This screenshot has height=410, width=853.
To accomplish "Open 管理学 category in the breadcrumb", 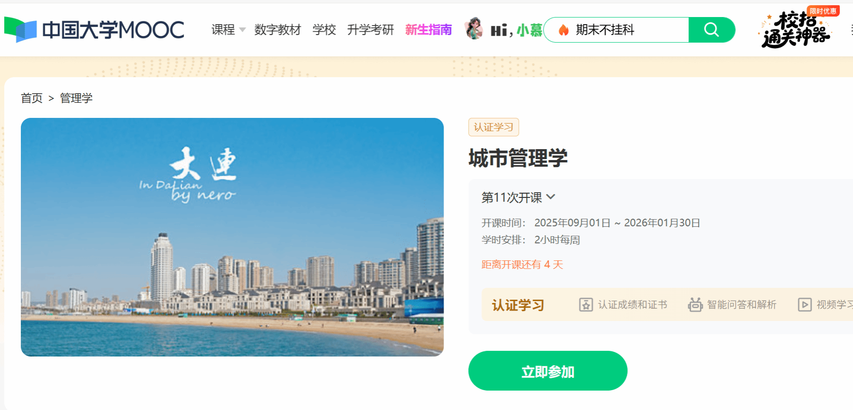I will 76,98.
